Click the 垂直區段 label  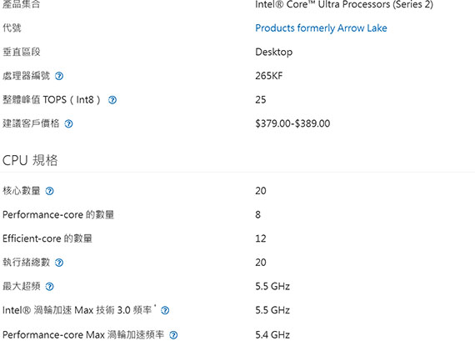21,52
